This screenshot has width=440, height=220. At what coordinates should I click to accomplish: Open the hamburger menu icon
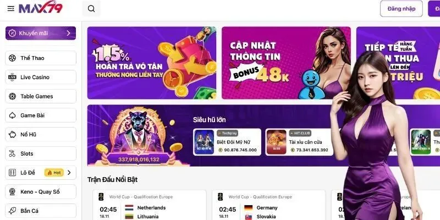(10, 9)
